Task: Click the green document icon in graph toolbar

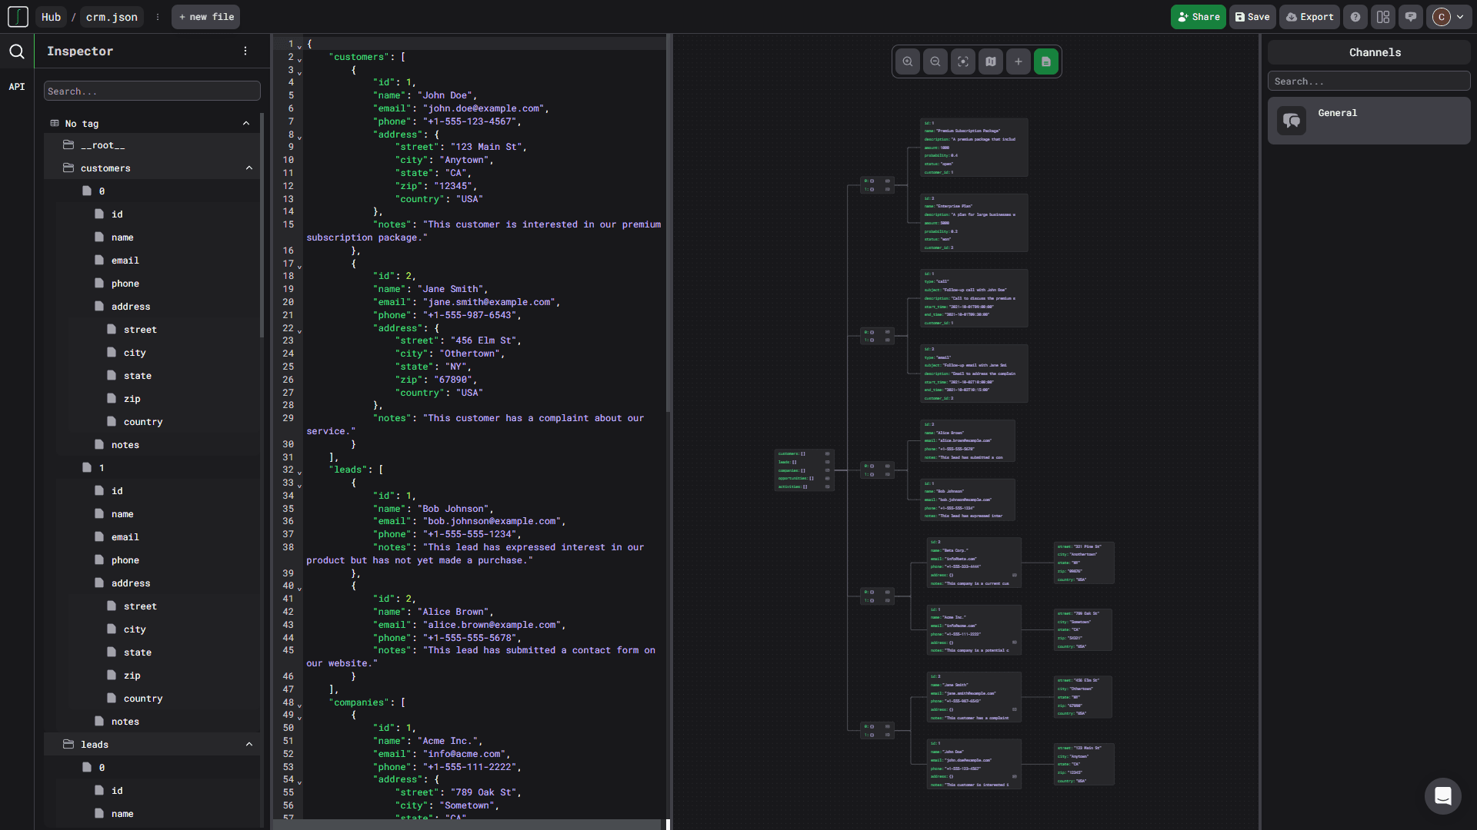Action: point(1046,61)
